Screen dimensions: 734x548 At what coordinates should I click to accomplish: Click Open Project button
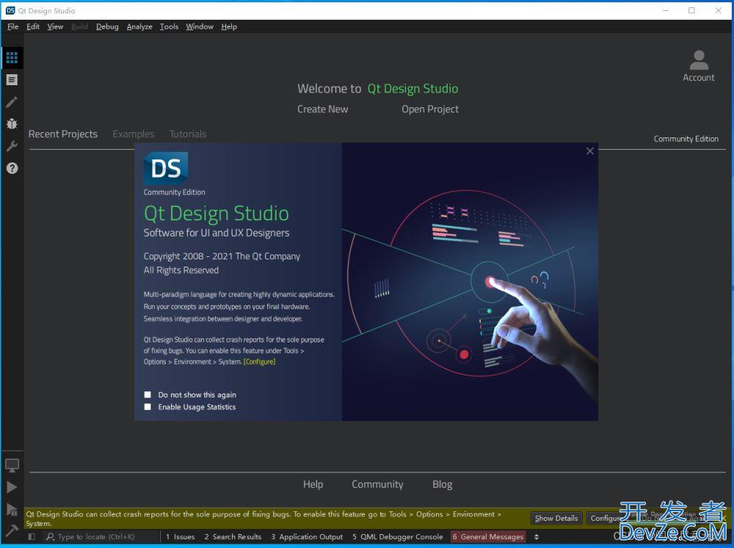tap(430, 109)
